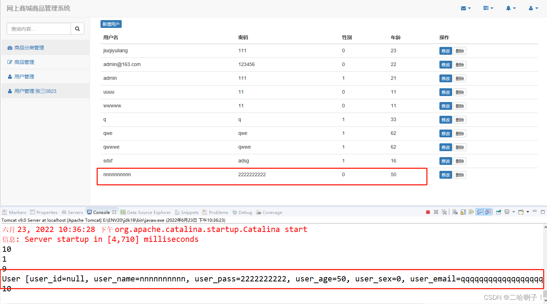
Task: Click 删除 for user uuuu
Action: tap(460, 92)
